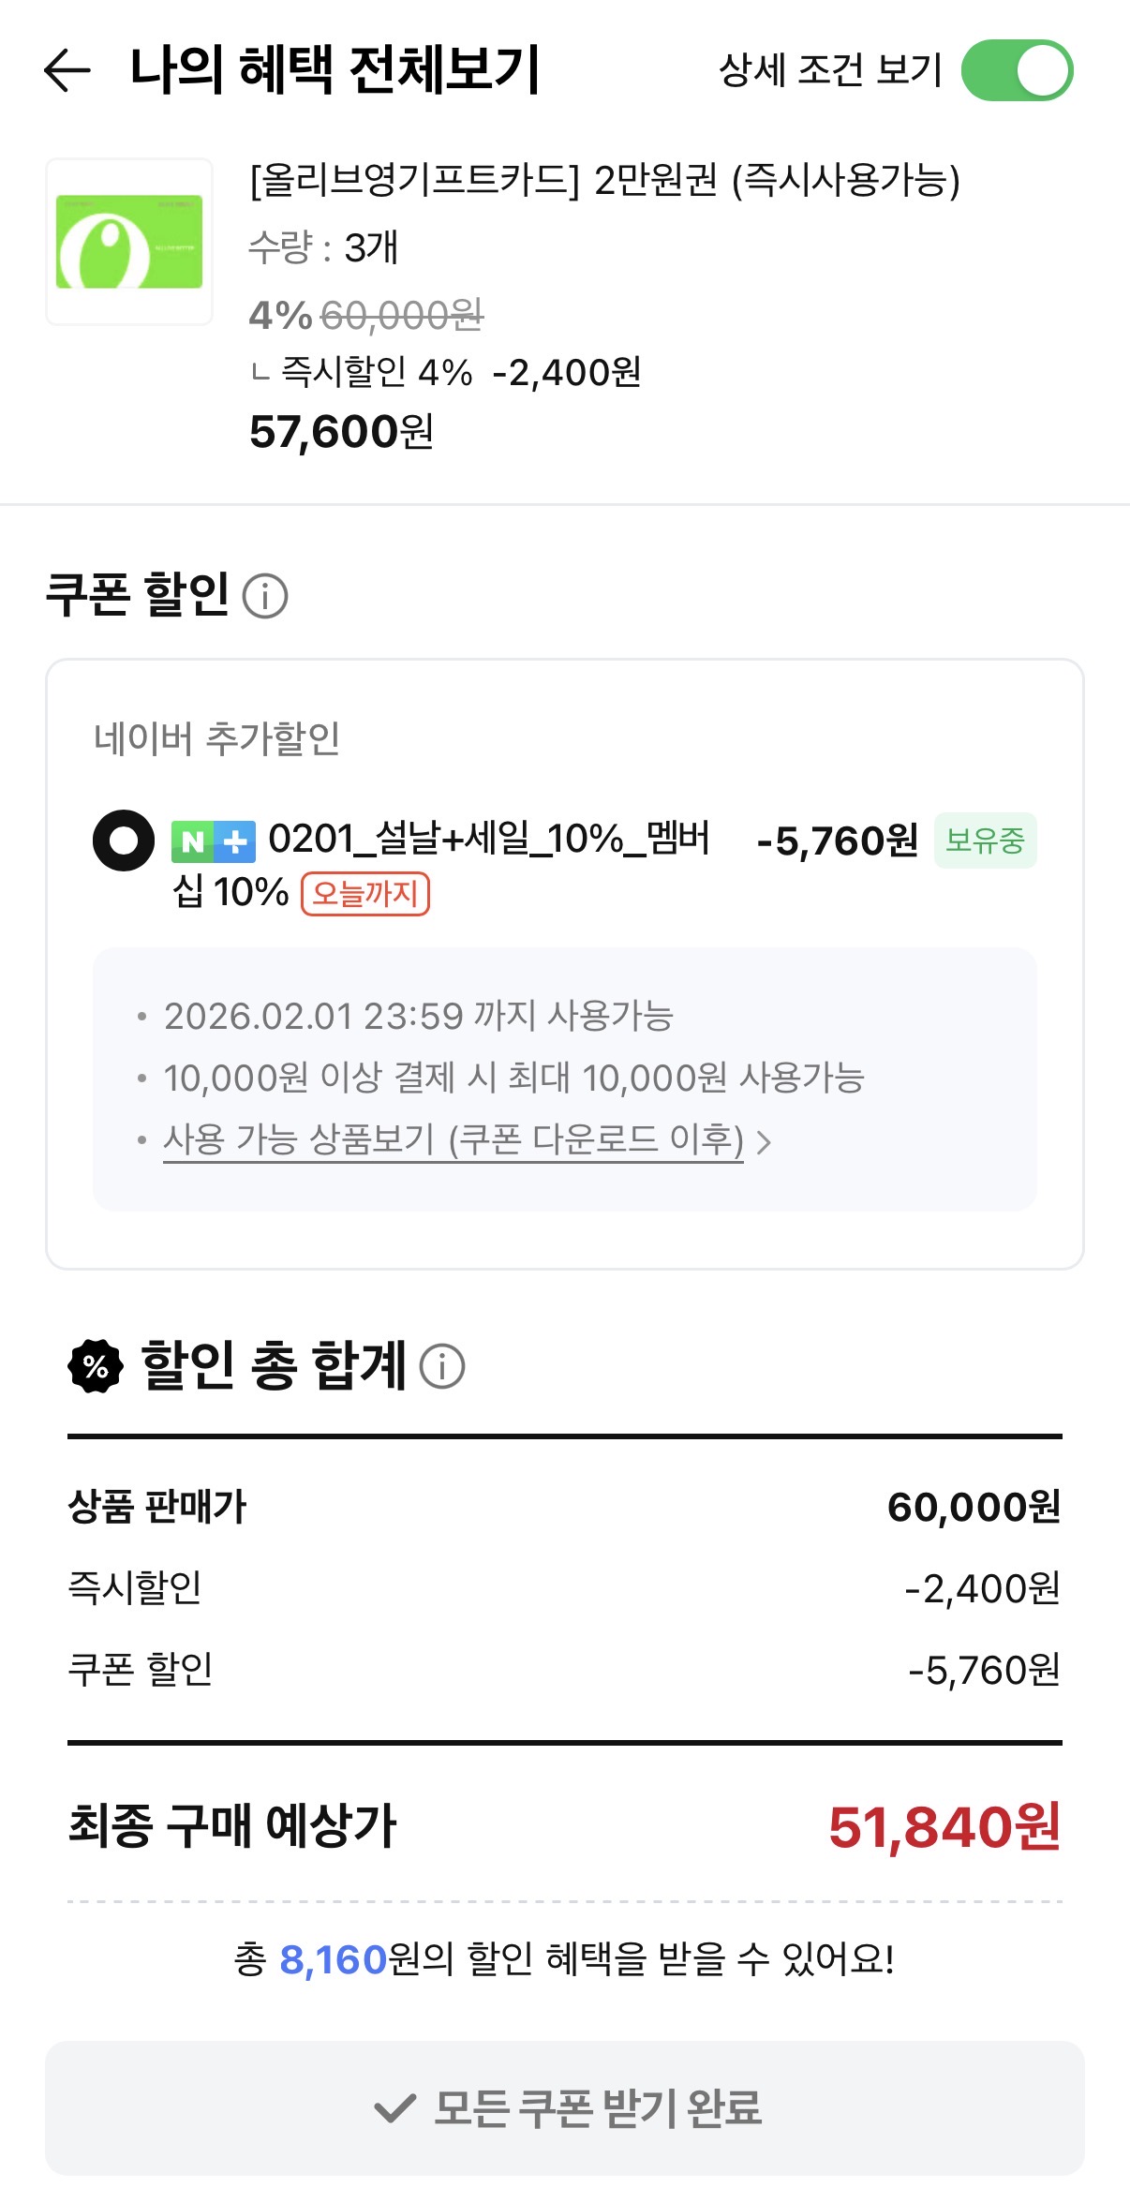Tap the back arrow icon
The height and width of the screenshot is (2202, 1130).
pyautogui.click(x=67, y=70)
